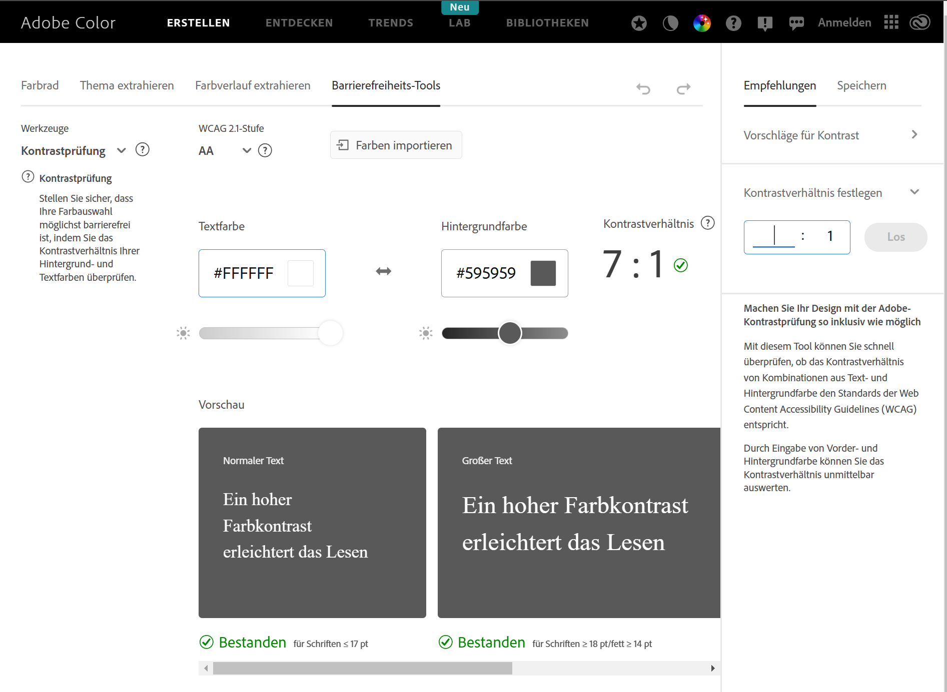Open the ENTDECKEN menu
This screenshot has height=692, width=947.
pyautogui.click(x=299, y=23)
